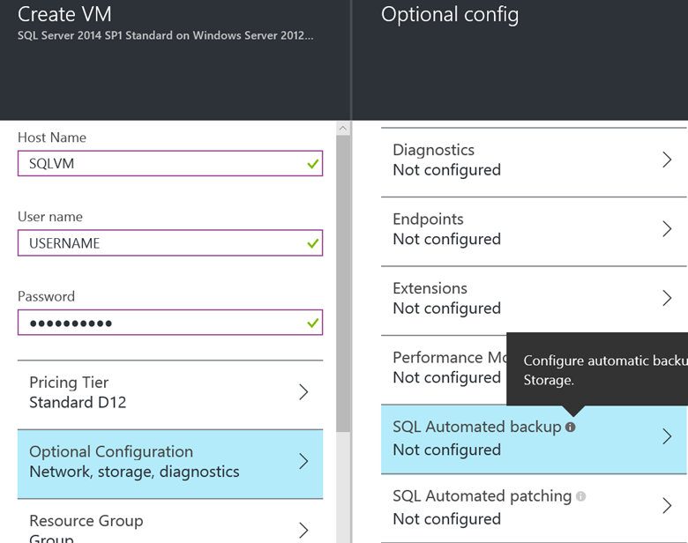The image size is (688, 543).
Task: Open the Pricing Tier Standard D12 option
Action: (x=170, y=395)
